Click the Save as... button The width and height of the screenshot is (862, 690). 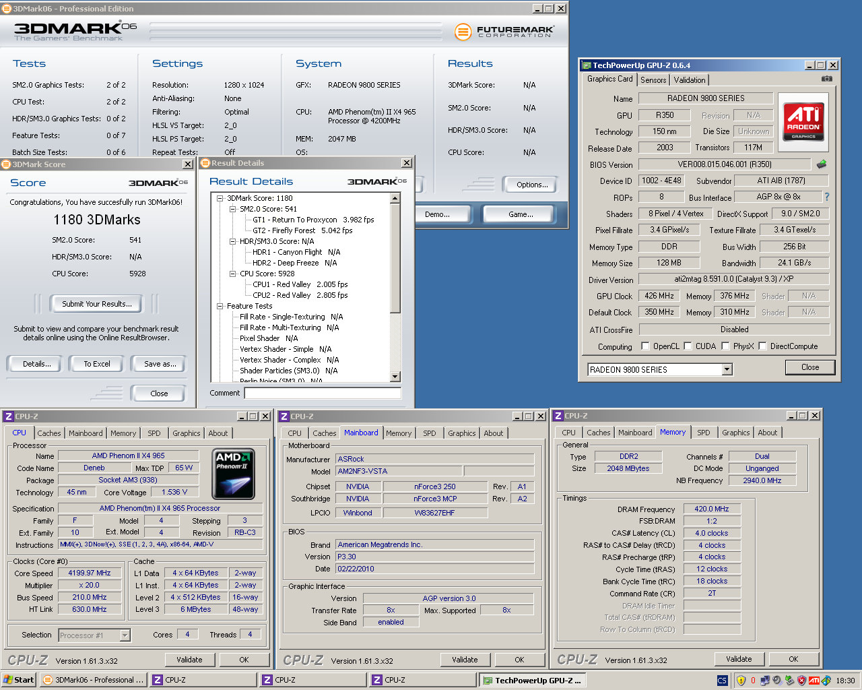click(160, 364)
